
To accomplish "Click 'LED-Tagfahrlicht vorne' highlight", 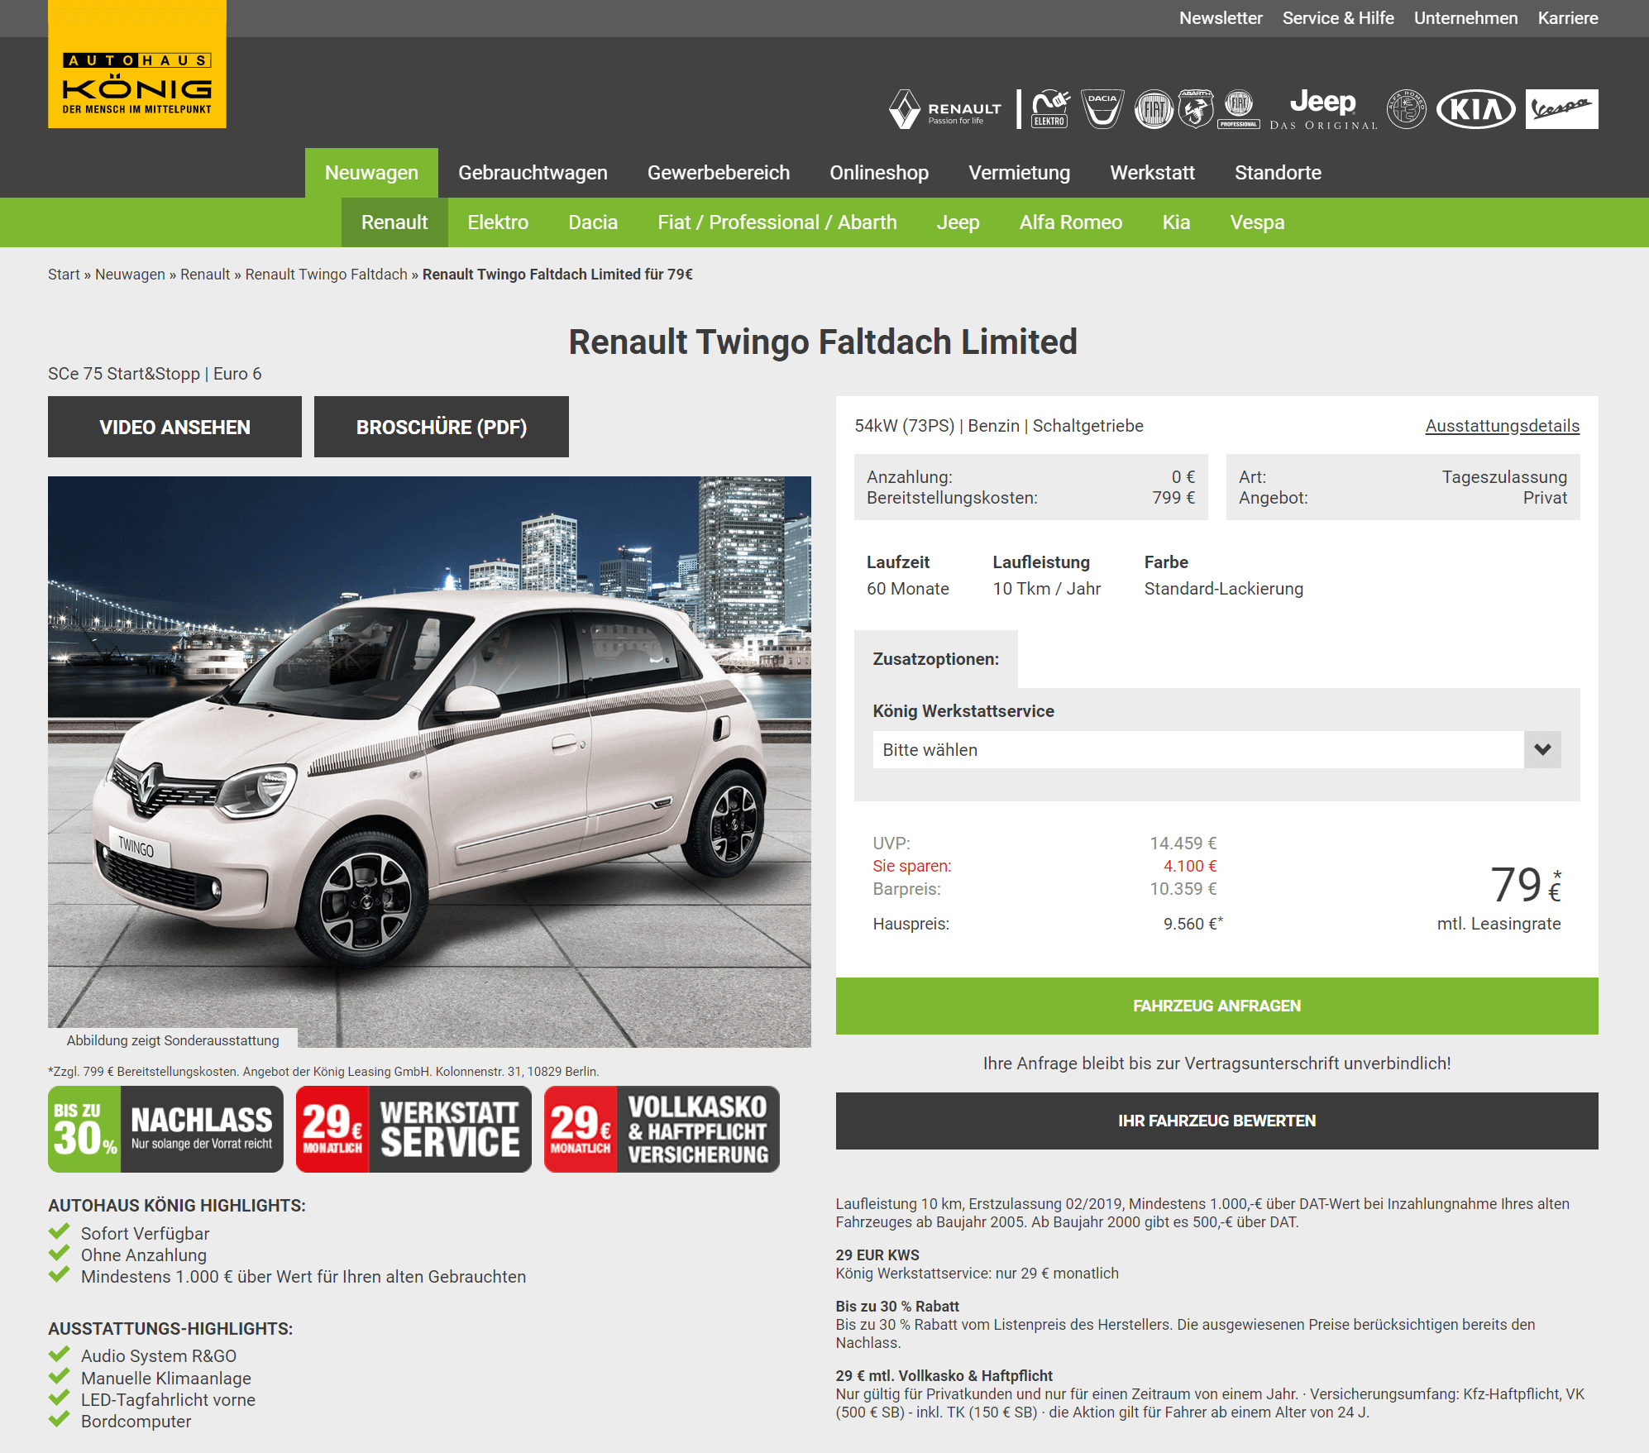I will click(x=168, y=1399).
